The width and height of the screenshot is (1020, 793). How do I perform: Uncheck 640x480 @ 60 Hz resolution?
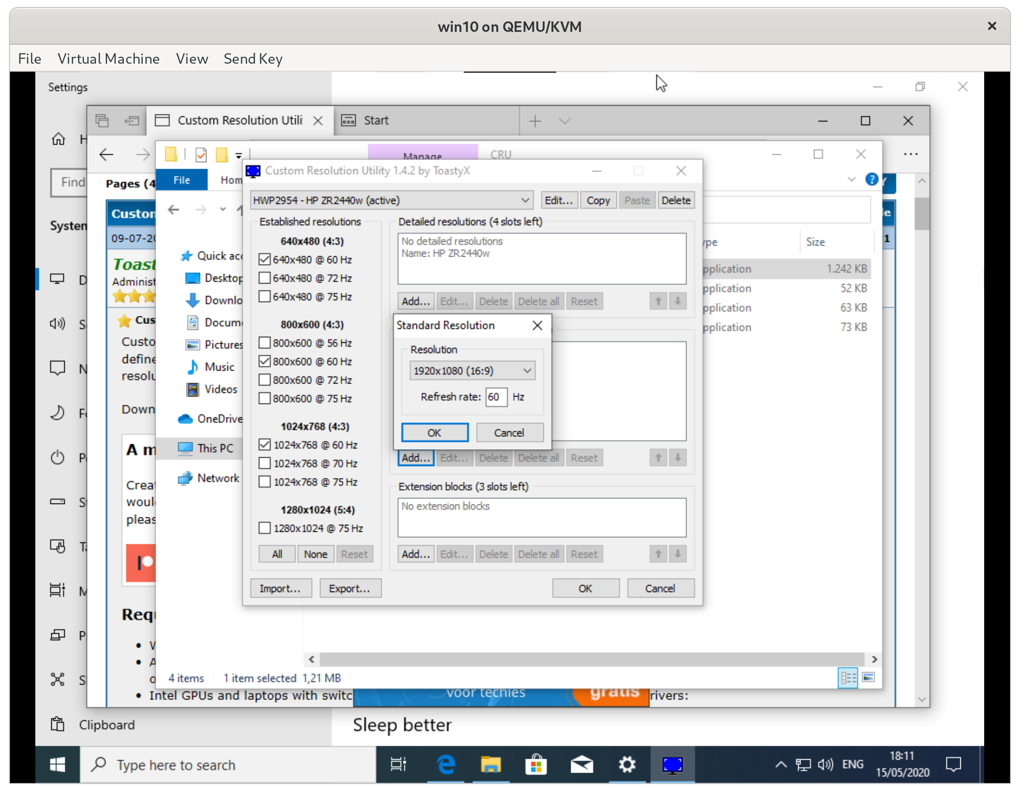click(x=264, y=259)
